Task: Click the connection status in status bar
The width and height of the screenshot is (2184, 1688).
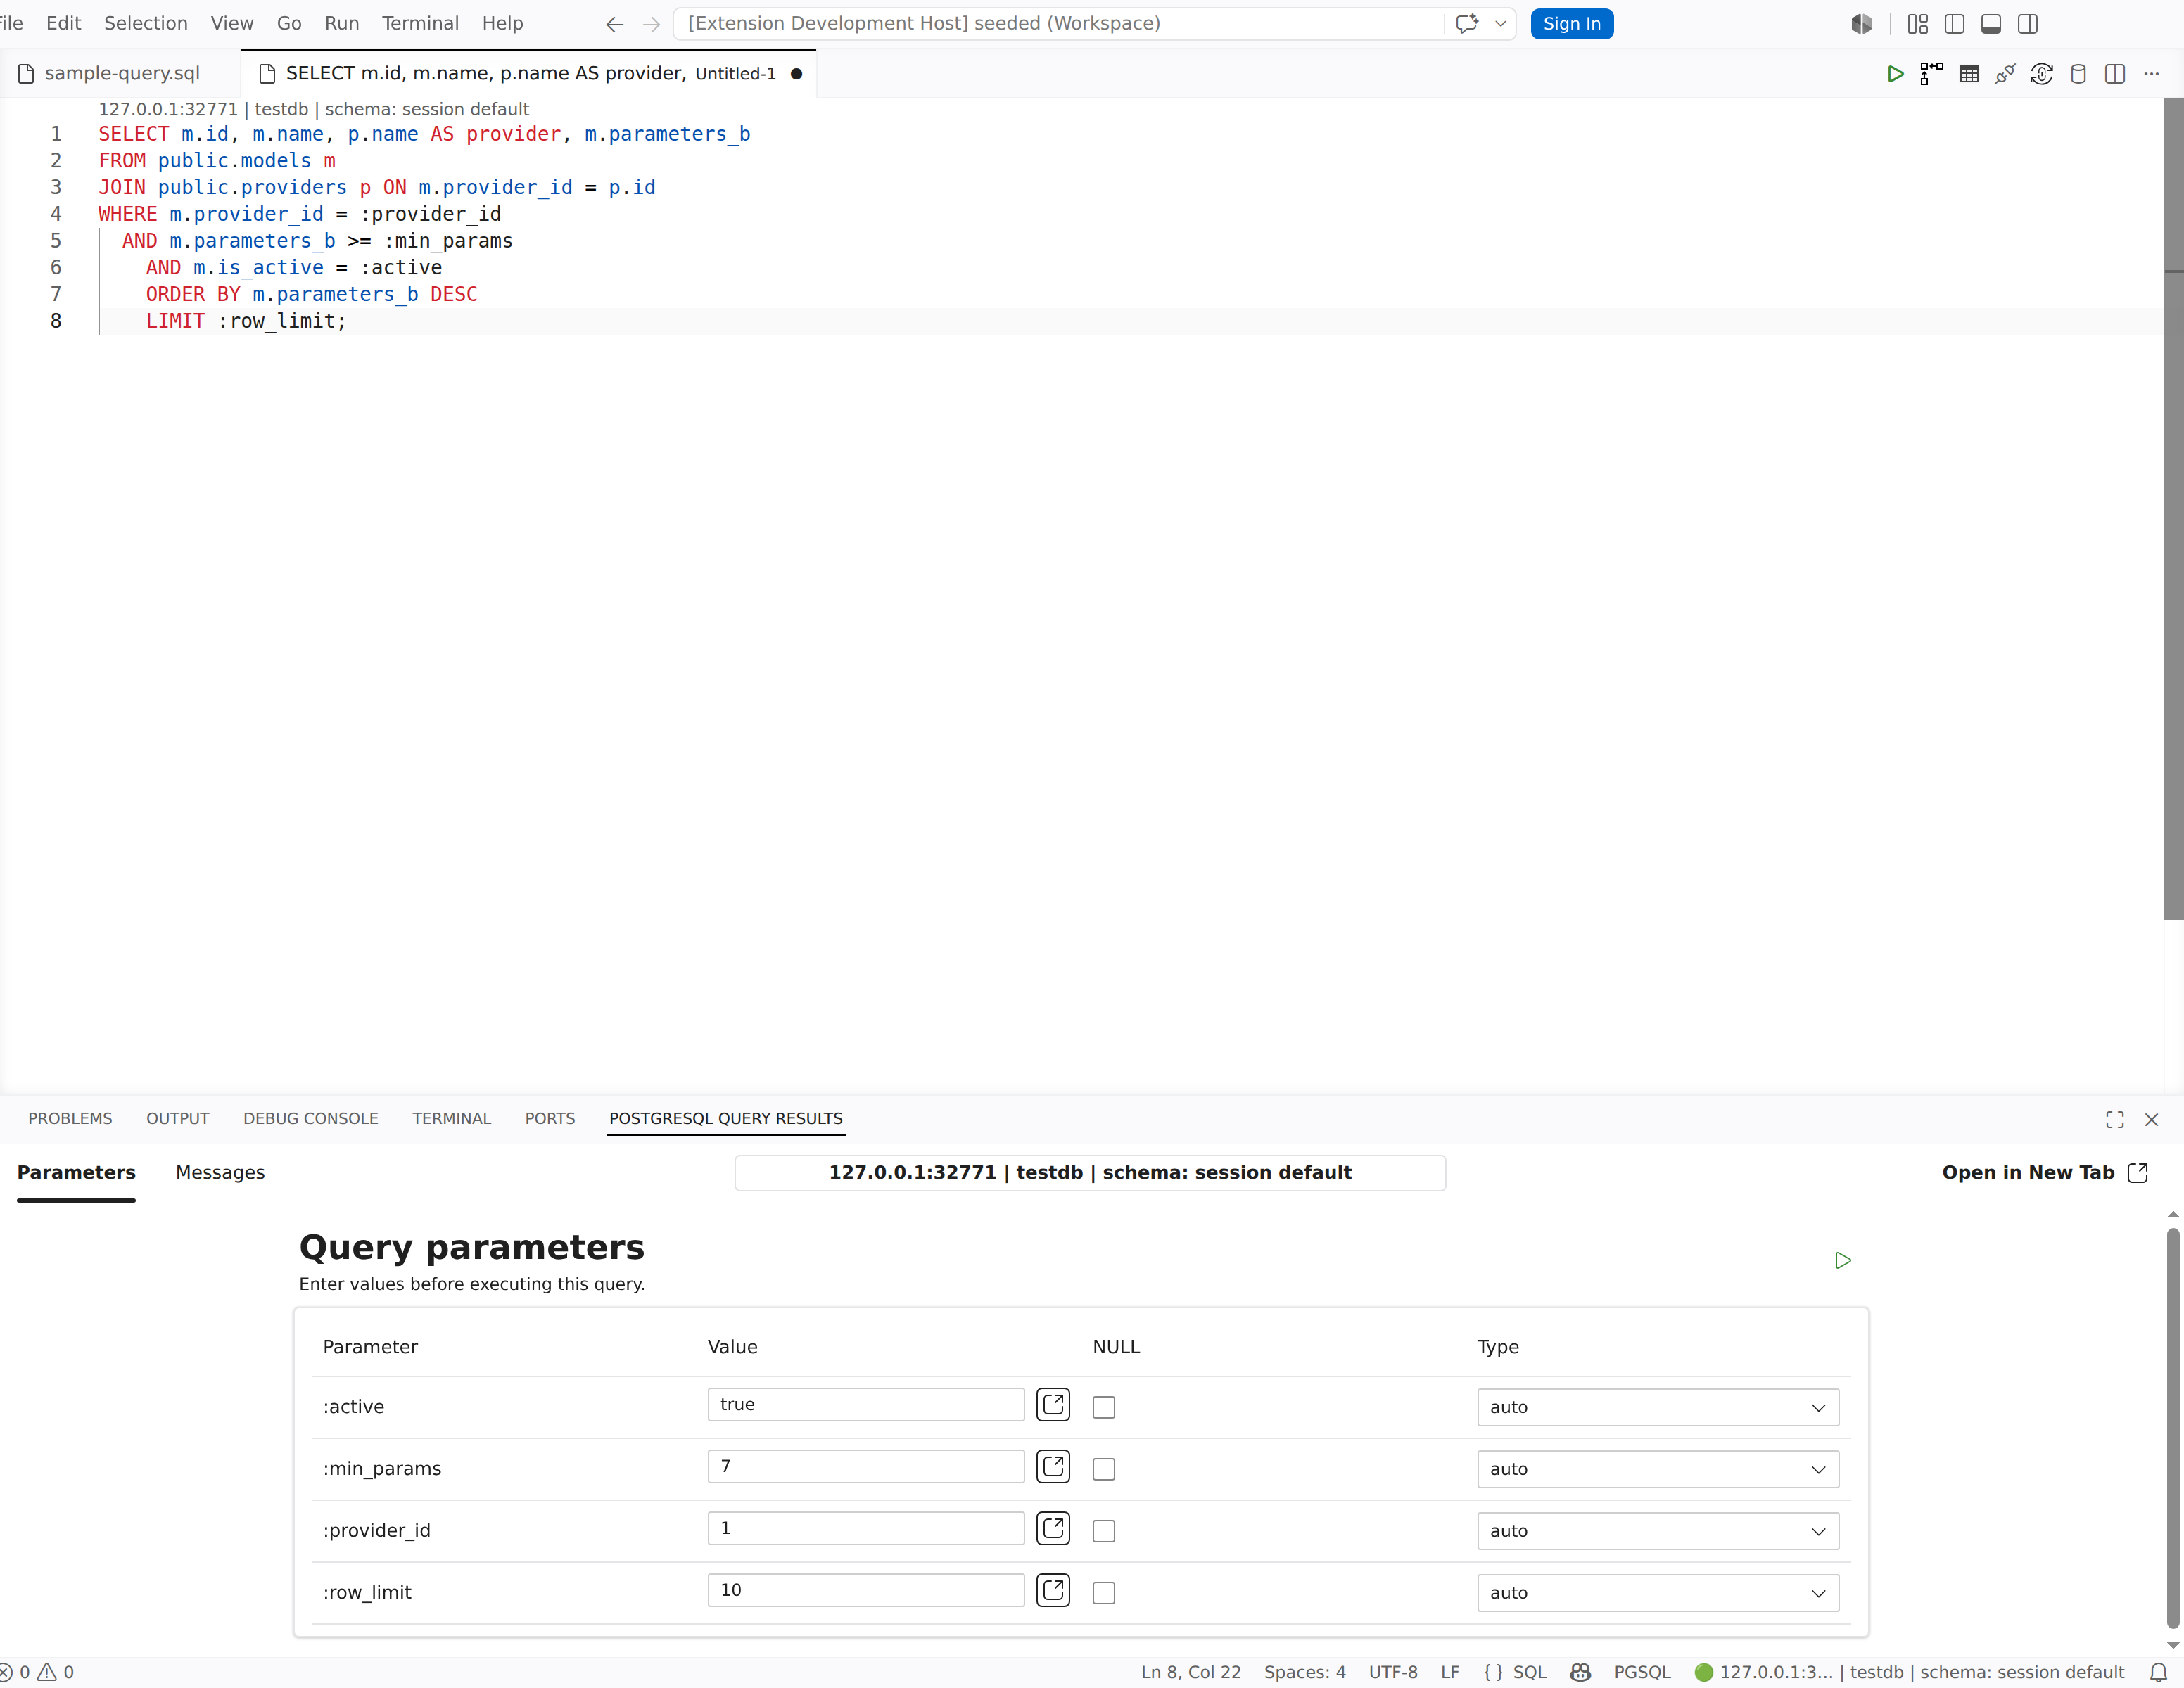Action: pos(1909,1672)
